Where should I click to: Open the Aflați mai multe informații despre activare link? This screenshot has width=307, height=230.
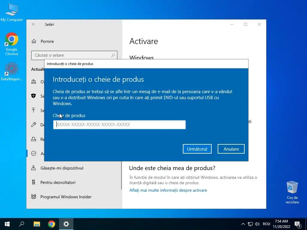168,190
